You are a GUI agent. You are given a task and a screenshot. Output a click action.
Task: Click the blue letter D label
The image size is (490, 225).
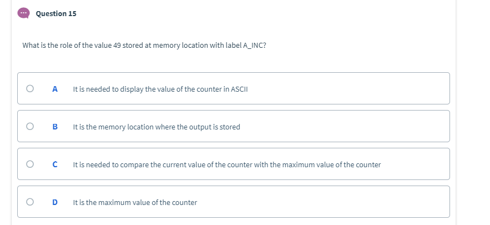pos(55,202)
